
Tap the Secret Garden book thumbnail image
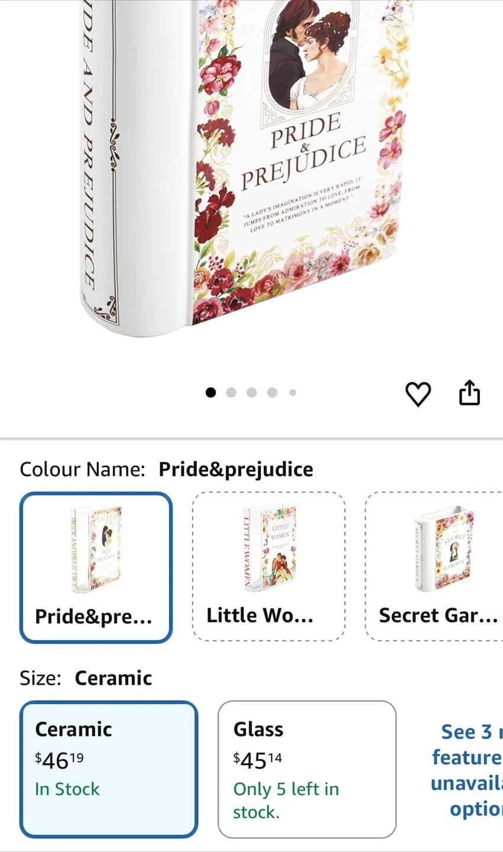[443, 547]
